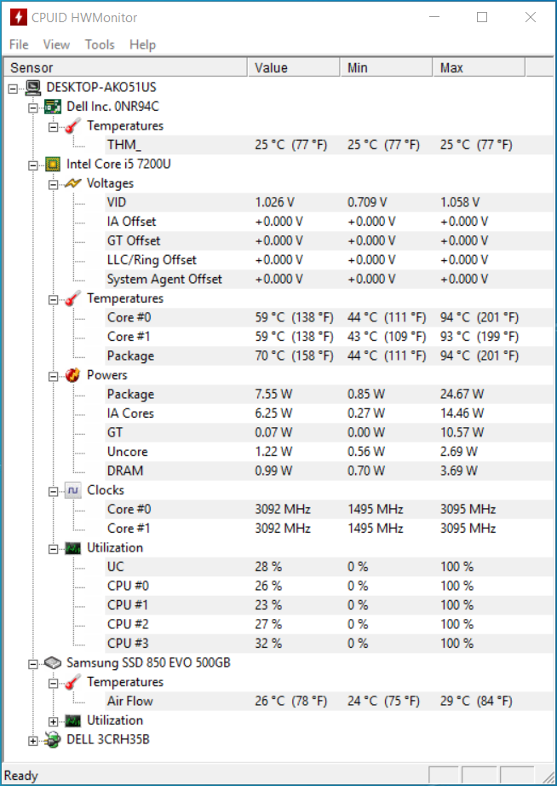Collapse the CPU Voltages section
This screenshot has width=557, height=786.
pos(53,185)
